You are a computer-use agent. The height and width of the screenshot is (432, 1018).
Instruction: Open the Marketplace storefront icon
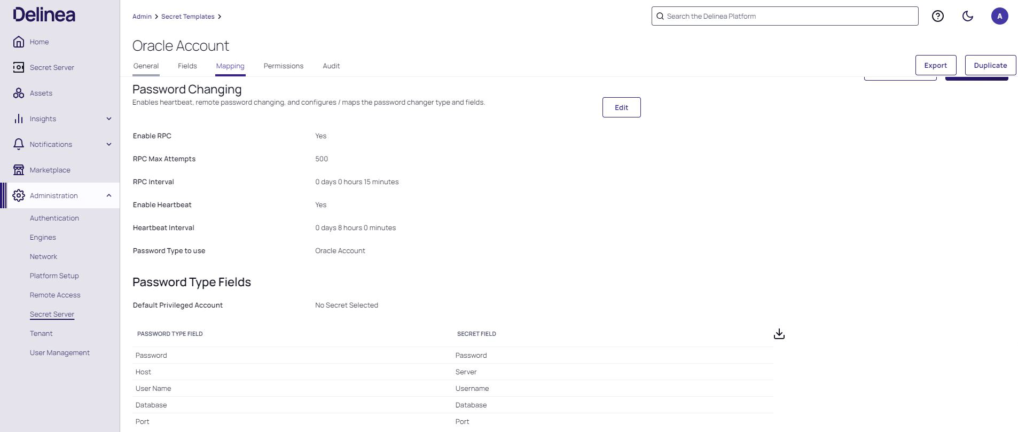[x=19, y=170]
